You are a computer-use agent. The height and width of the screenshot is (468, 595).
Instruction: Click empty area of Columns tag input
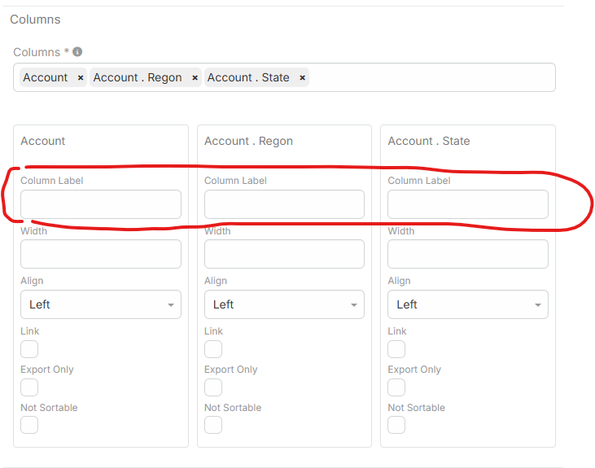(431, 78)
